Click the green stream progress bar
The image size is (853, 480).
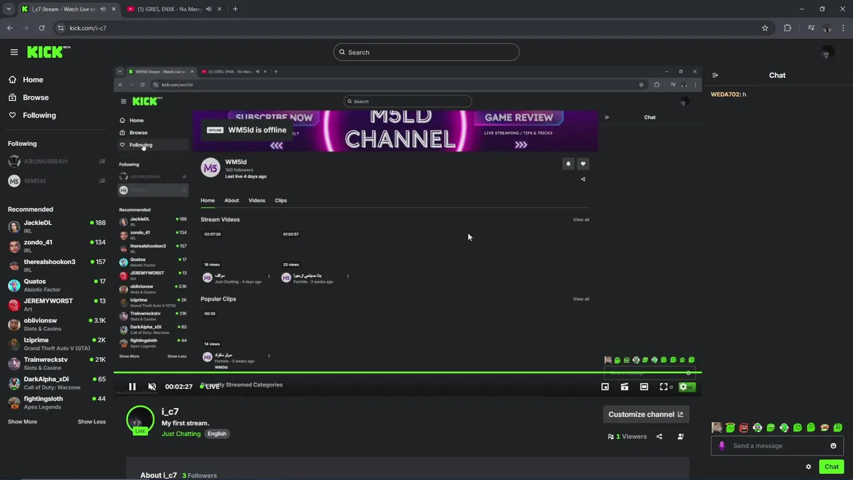coord(407,373)
